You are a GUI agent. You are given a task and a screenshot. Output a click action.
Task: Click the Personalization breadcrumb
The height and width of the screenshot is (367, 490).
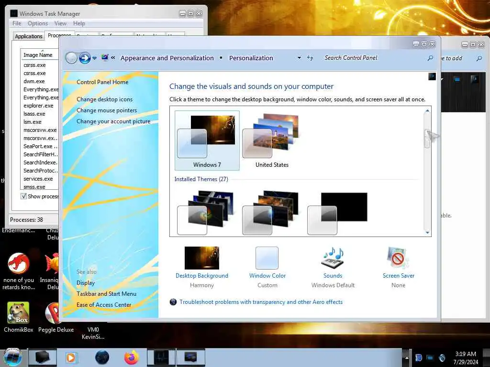coord(251,58)
